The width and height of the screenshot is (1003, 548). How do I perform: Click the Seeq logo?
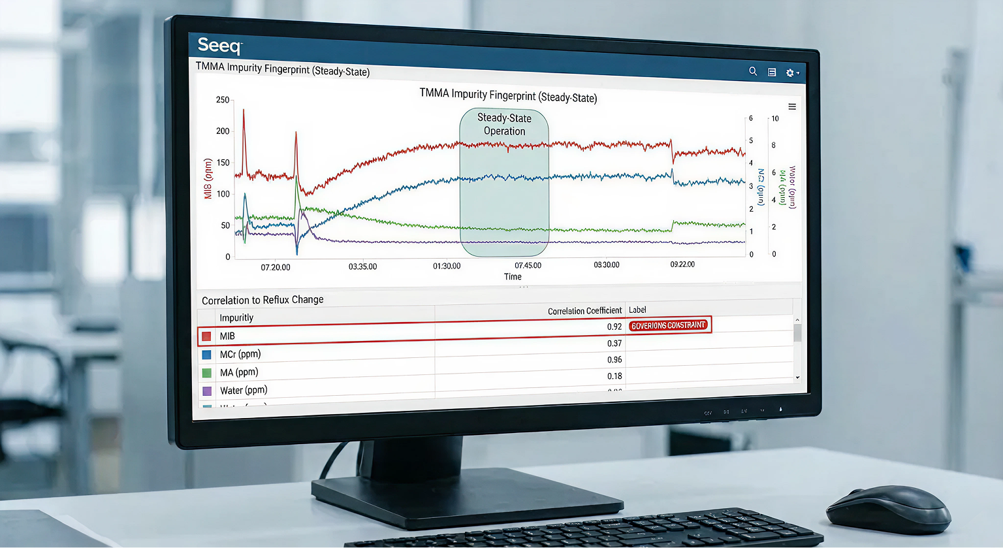pyautogui.click(x=219, y=45)
